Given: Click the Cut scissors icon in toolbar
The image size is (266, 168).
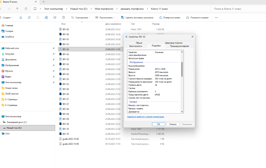Looking at the screenshot, I should [21, 18].
